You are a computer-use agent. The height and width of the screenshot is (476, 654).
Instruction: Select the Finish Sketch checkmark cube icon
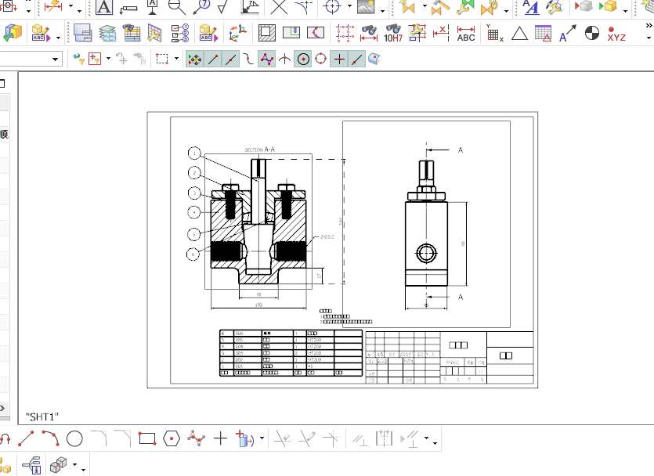coord(12,33)
